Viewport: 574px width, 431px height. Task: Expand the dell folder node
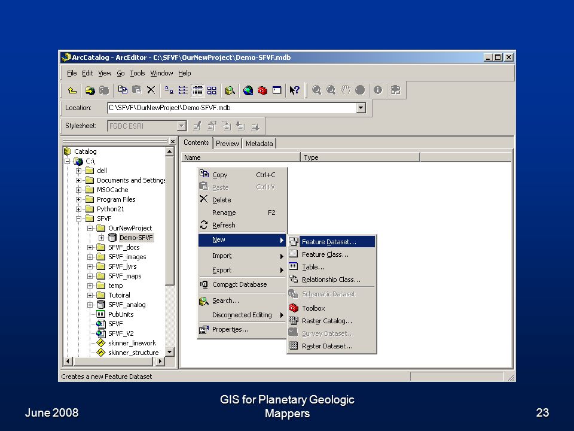point(78,171)
